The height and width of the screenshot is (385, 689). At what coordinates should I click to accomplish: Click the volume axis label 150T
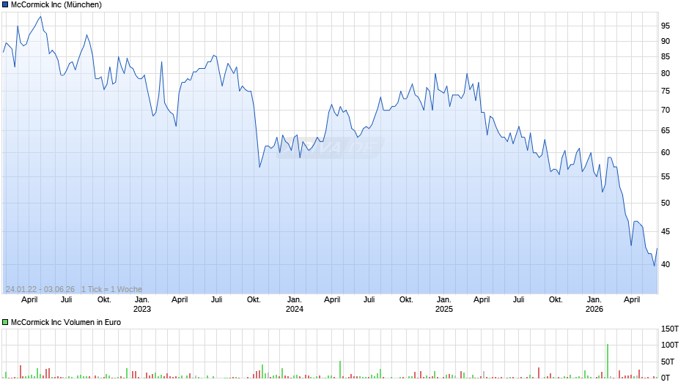click(670, 329)
